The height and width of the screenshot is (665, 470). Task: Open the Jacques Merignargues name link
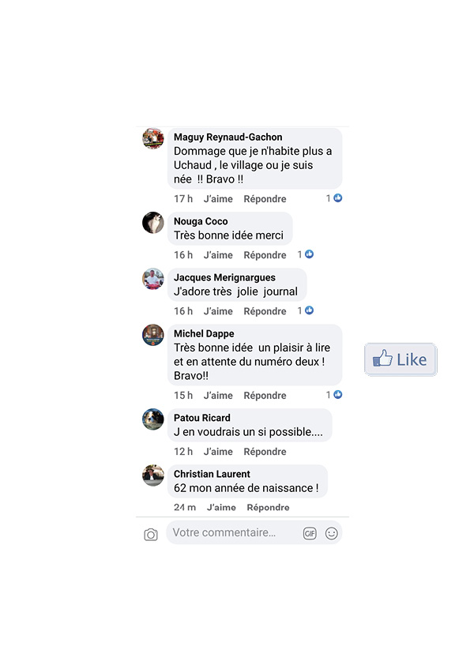[224, 277]
